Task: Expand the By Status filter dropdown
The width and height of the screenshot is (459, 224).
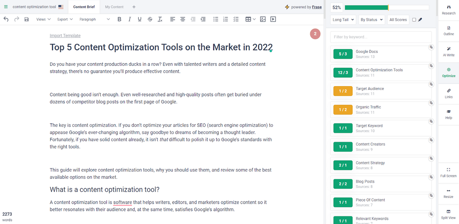Action: [371, 20]
